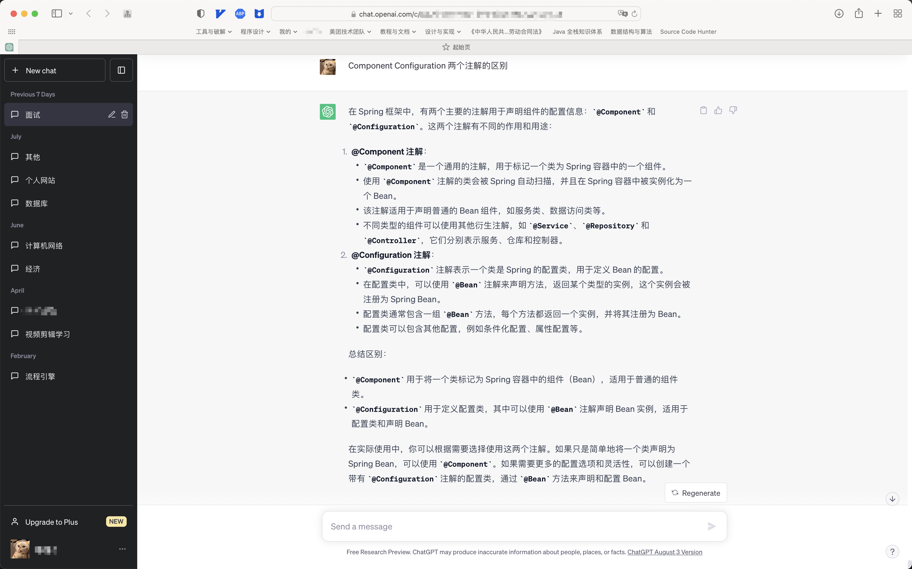Copy the response using the clipboard icon

(x=703, y=110)
